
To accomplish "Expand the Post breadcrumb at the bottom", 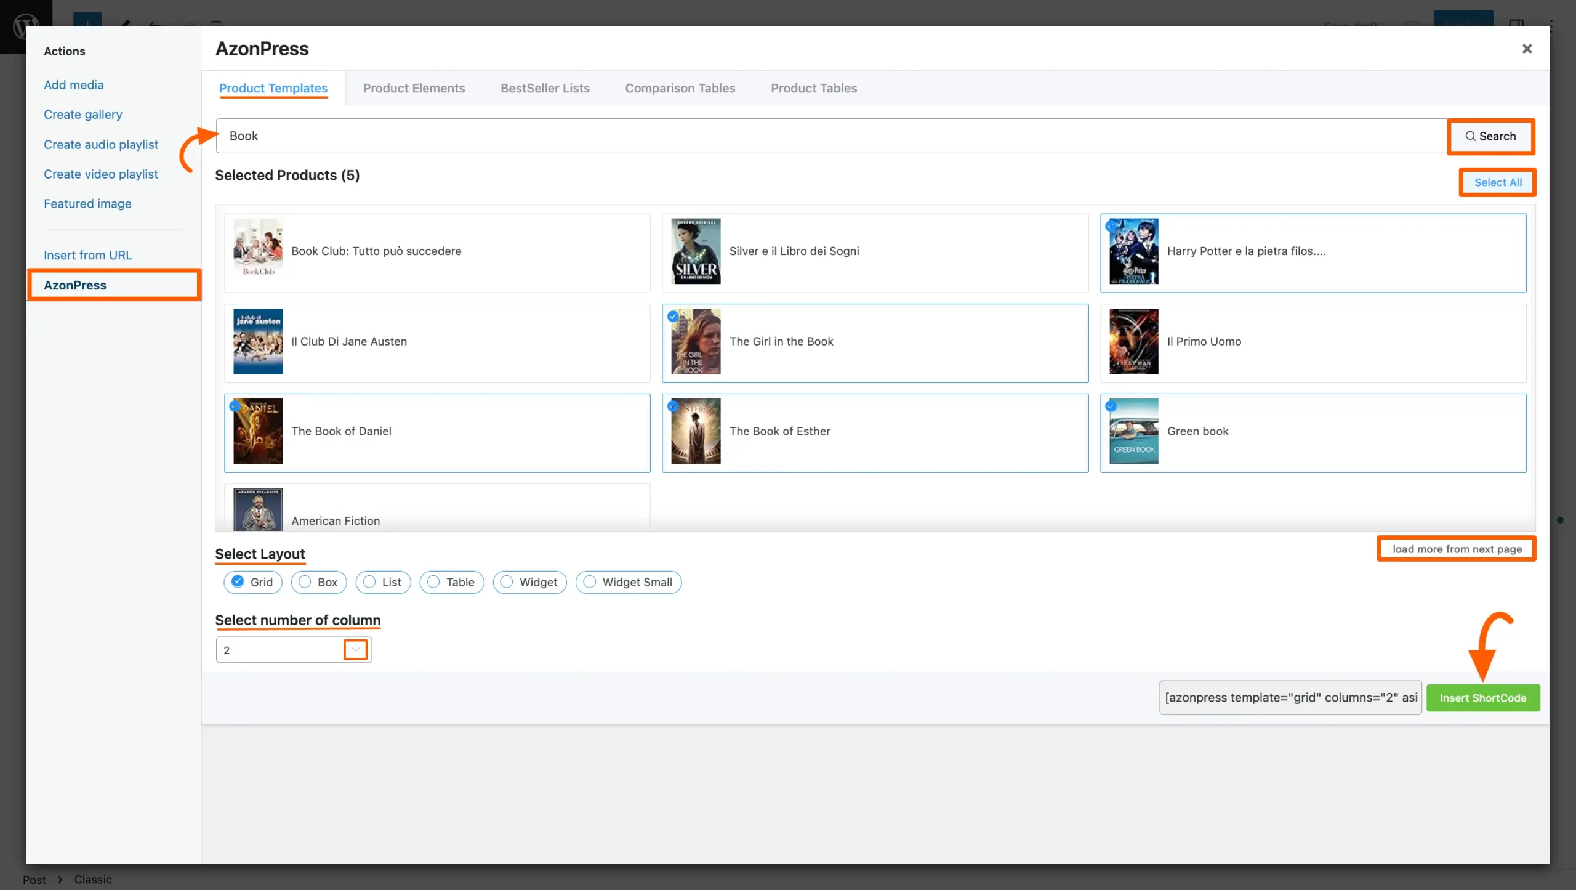I will pyautogui.click(x=35, y=879).
